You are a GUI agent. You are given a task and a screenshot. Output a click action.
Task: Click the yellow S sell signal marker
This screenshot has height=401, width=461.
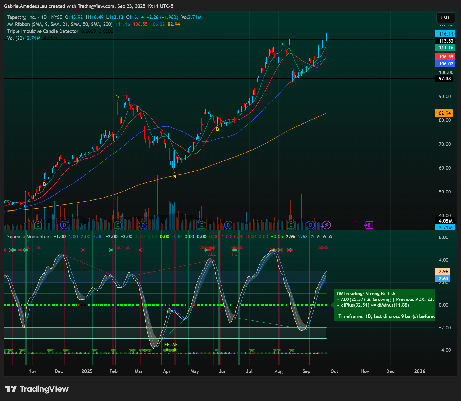118,96
